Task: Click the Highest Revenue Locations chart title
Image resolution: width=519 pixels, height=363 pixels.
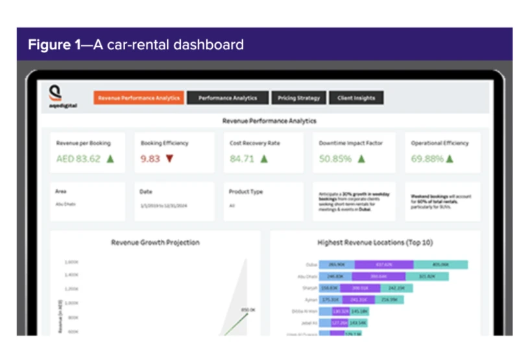Action: pos(375,242)
